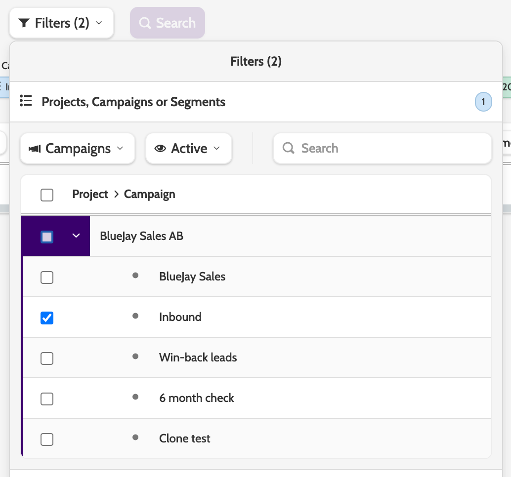Click the eye icon on Active dropdown
This screenshot has width=511, height=477.
[160, 149]
